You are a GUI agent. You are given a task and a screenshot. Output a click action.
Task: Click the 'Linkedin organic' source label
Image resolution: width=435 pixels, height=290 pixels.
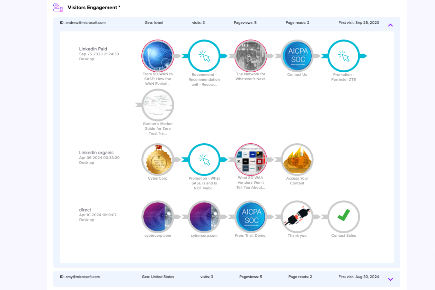coord(96,153)
